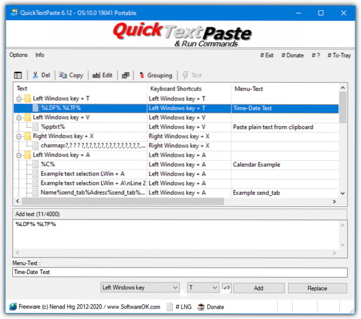This screenshot has height=319, width=361.
Task: Select the %pptxt% tree entry
Action: [53, 127]
